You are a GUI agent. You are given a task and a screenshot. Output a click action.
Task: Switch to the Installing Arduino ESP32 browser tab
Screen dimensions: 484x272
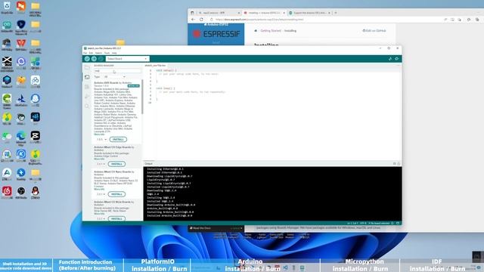click(264, 13)
